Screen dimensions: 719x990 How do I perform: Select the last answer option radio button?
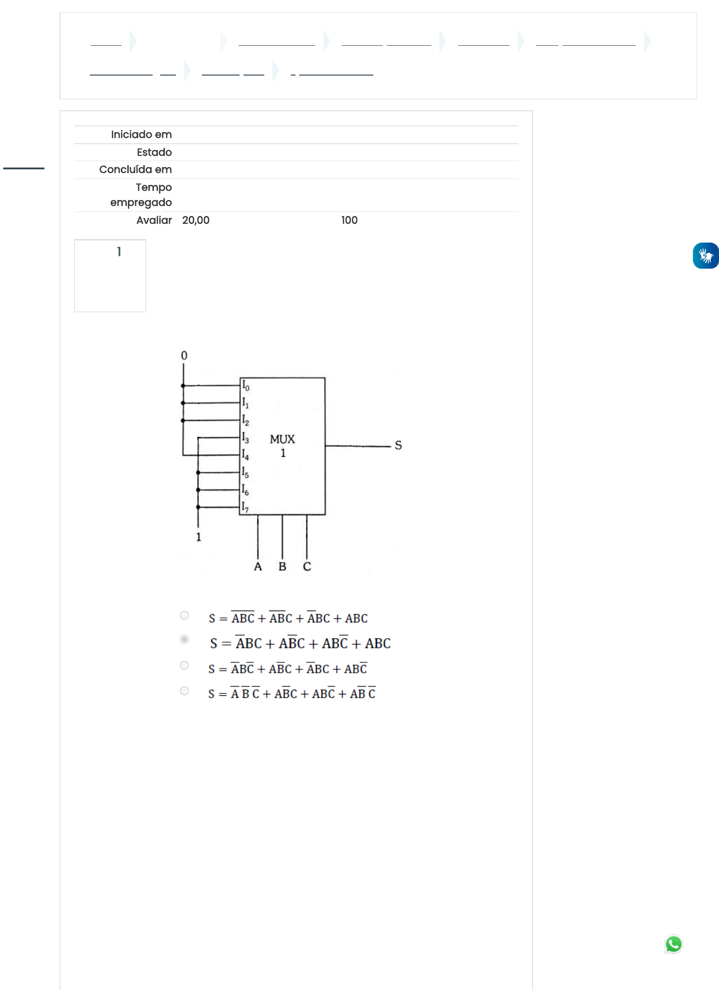tap(184, 691)
